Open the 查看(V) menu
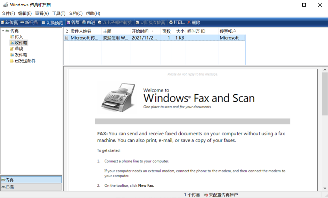Viewport: 328px width, 198px height. (x=42, y=14)
